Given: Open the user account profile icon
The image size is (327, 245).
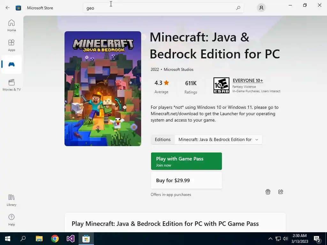Looking at the screenshot, I should [261, 8].
